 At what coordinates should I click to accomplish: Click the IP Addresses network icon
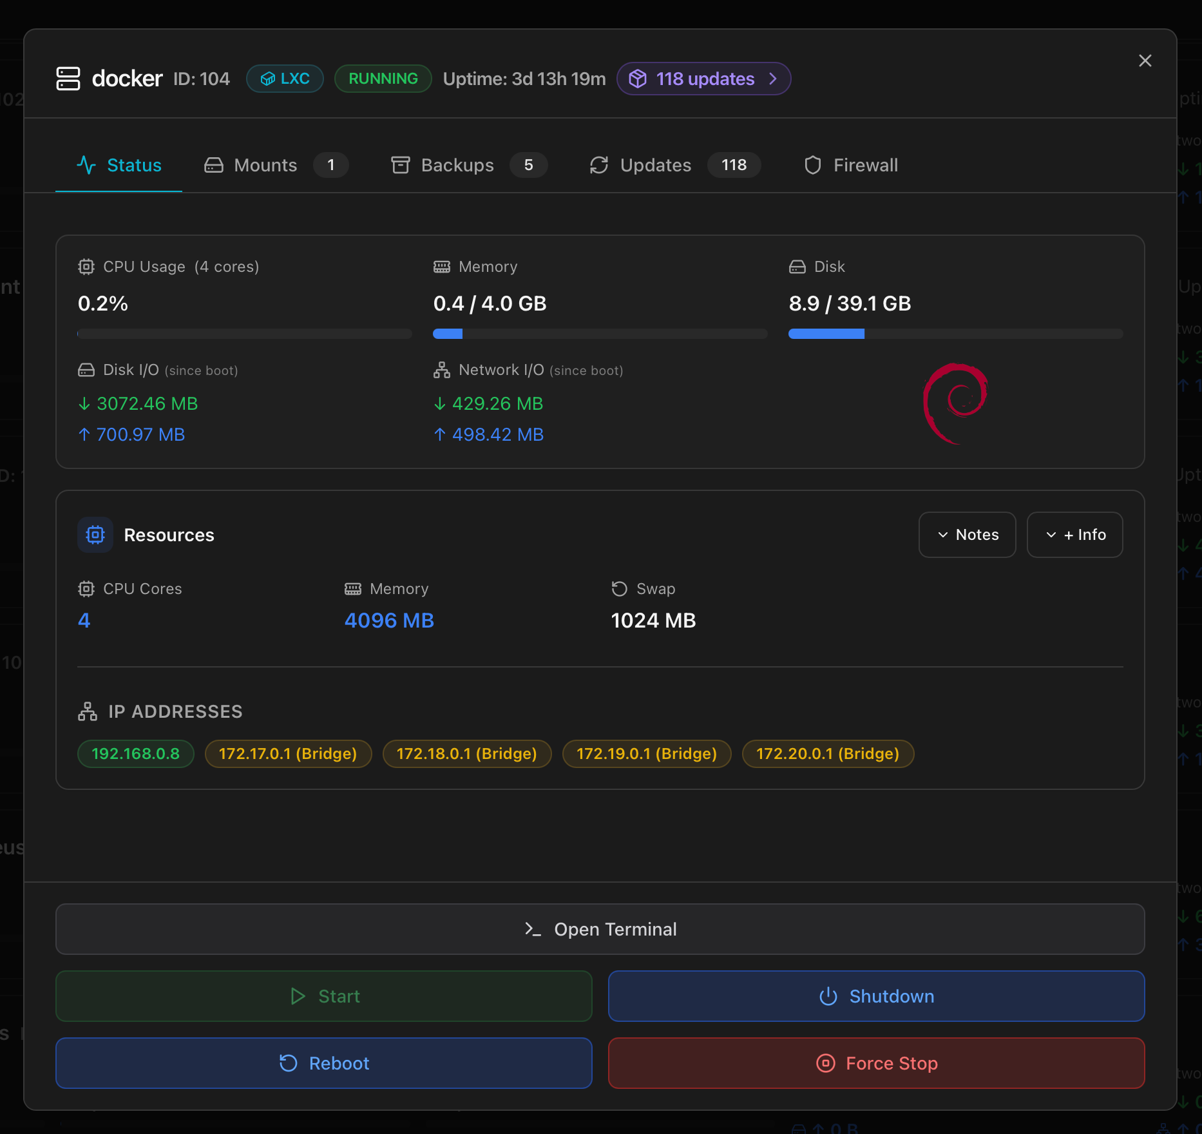pos(88,711)
